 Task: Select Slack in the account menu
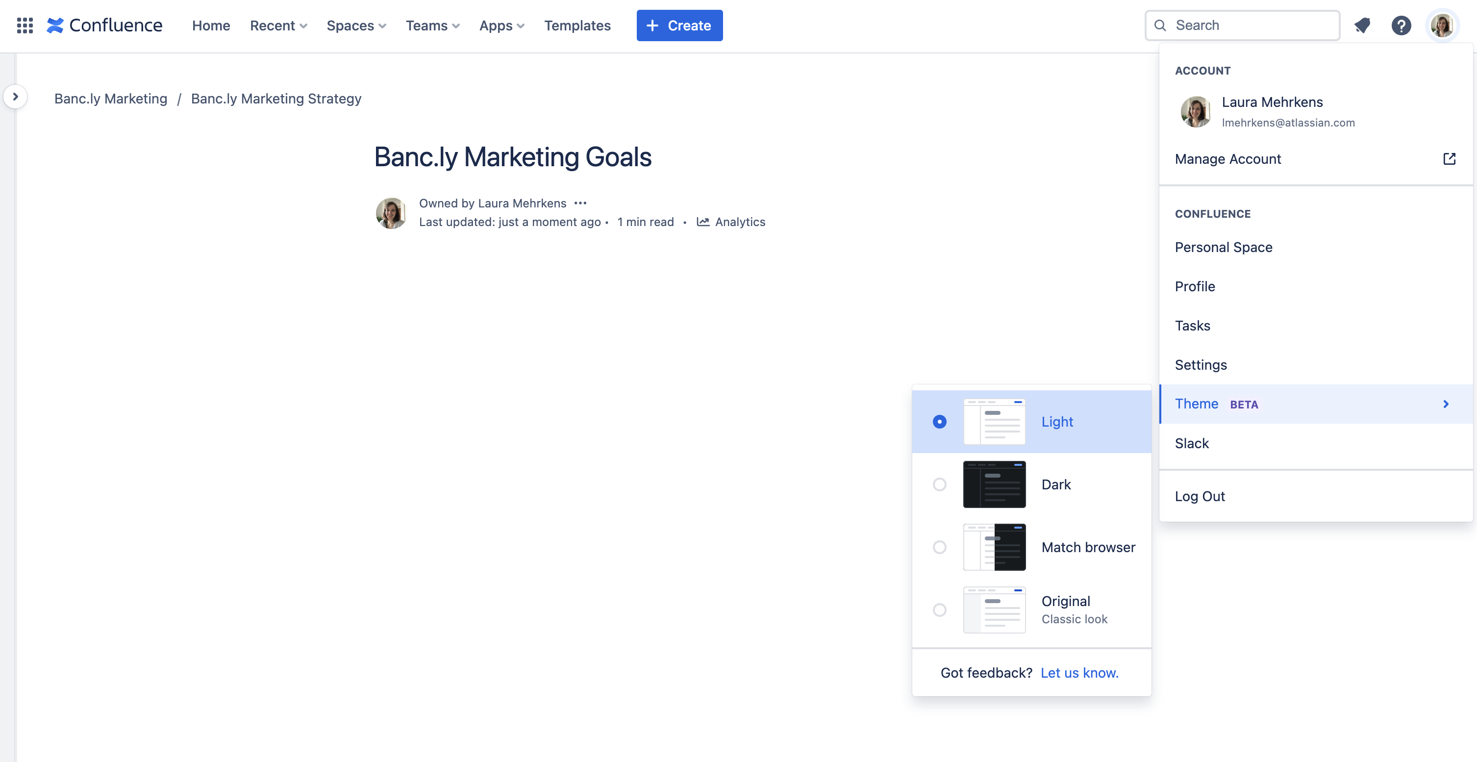click(x=1315, y=443)
